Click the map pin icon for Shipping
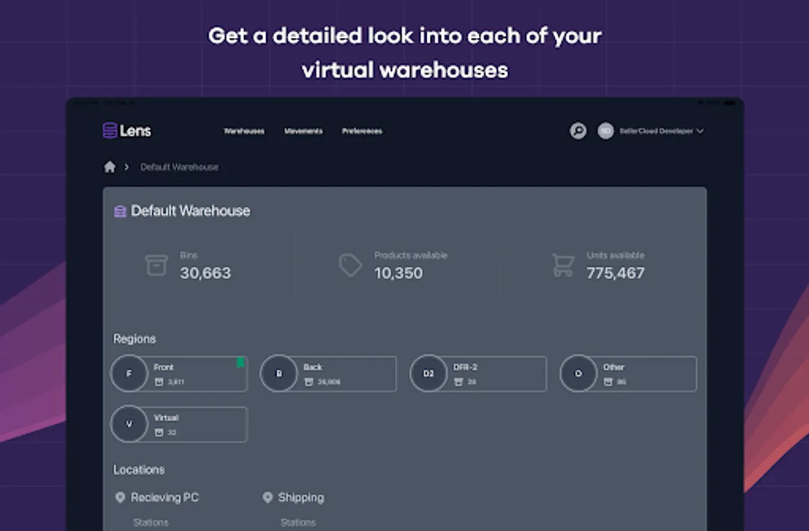809x531 pixels. (267, 497)
